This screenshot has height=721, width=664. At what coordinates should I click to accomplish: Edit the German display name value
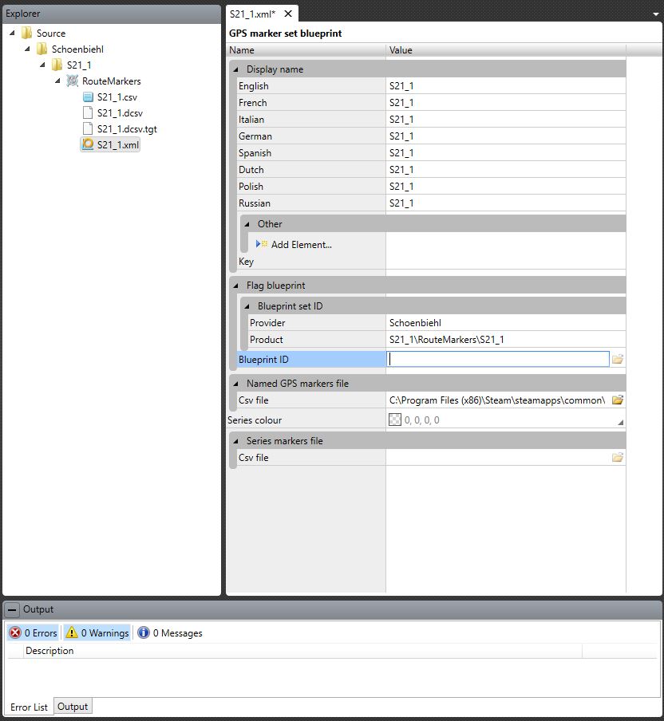click(x=506, y=136)
